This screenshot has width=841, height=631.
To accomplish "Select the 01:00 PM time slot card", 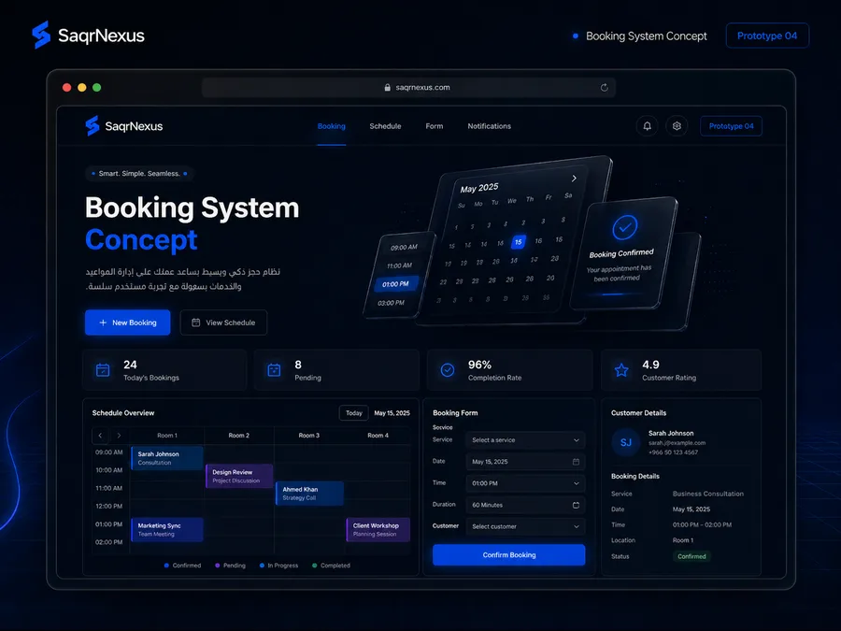I will (x=396, y=284).
